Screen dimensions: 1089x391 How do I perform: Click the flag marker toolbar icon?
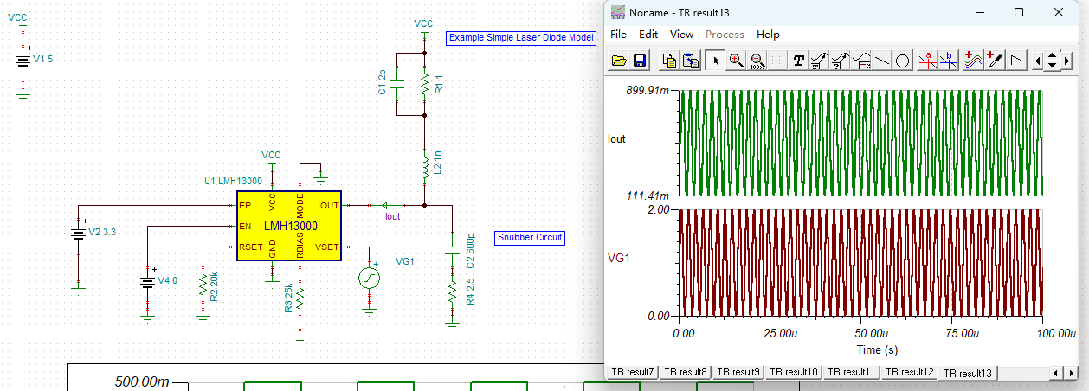click(x=1016, y=61)
